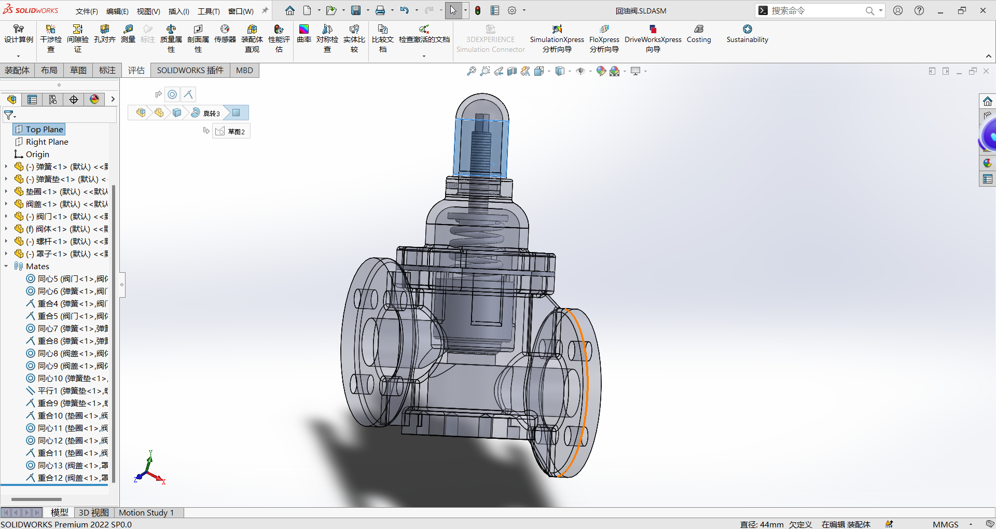Switch to DimXpertManager tab

pyautogui.click(x=74, y=100)
